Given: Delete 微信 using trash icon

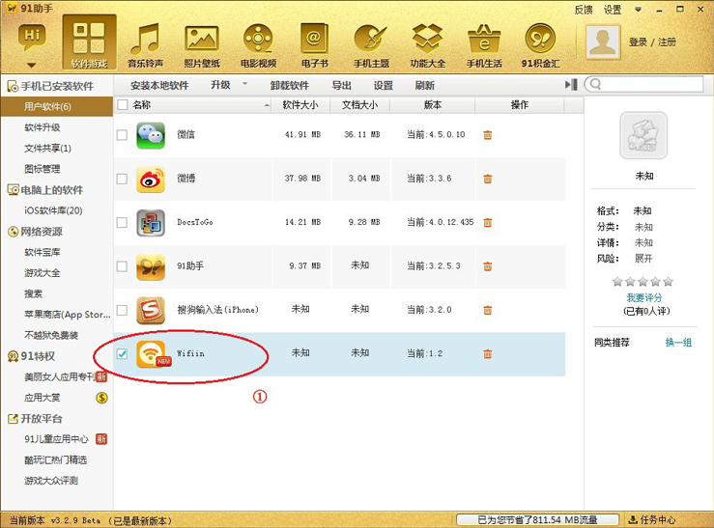Looking at the screenshot, I should click(487, 135).
